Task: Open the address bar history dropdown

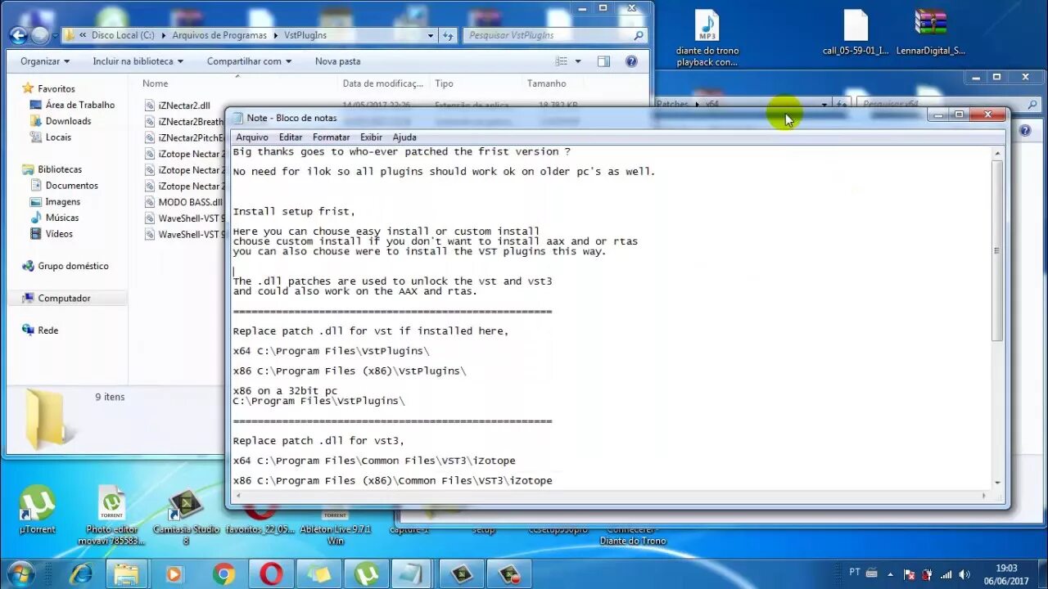Action: (431, 35)
